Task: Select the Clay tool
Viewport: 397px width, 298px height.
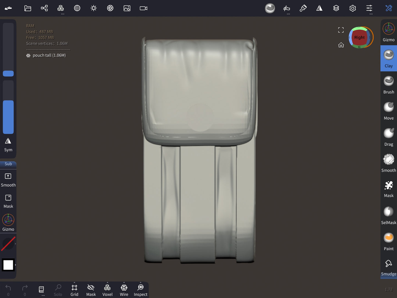Action: click(389, 59)
